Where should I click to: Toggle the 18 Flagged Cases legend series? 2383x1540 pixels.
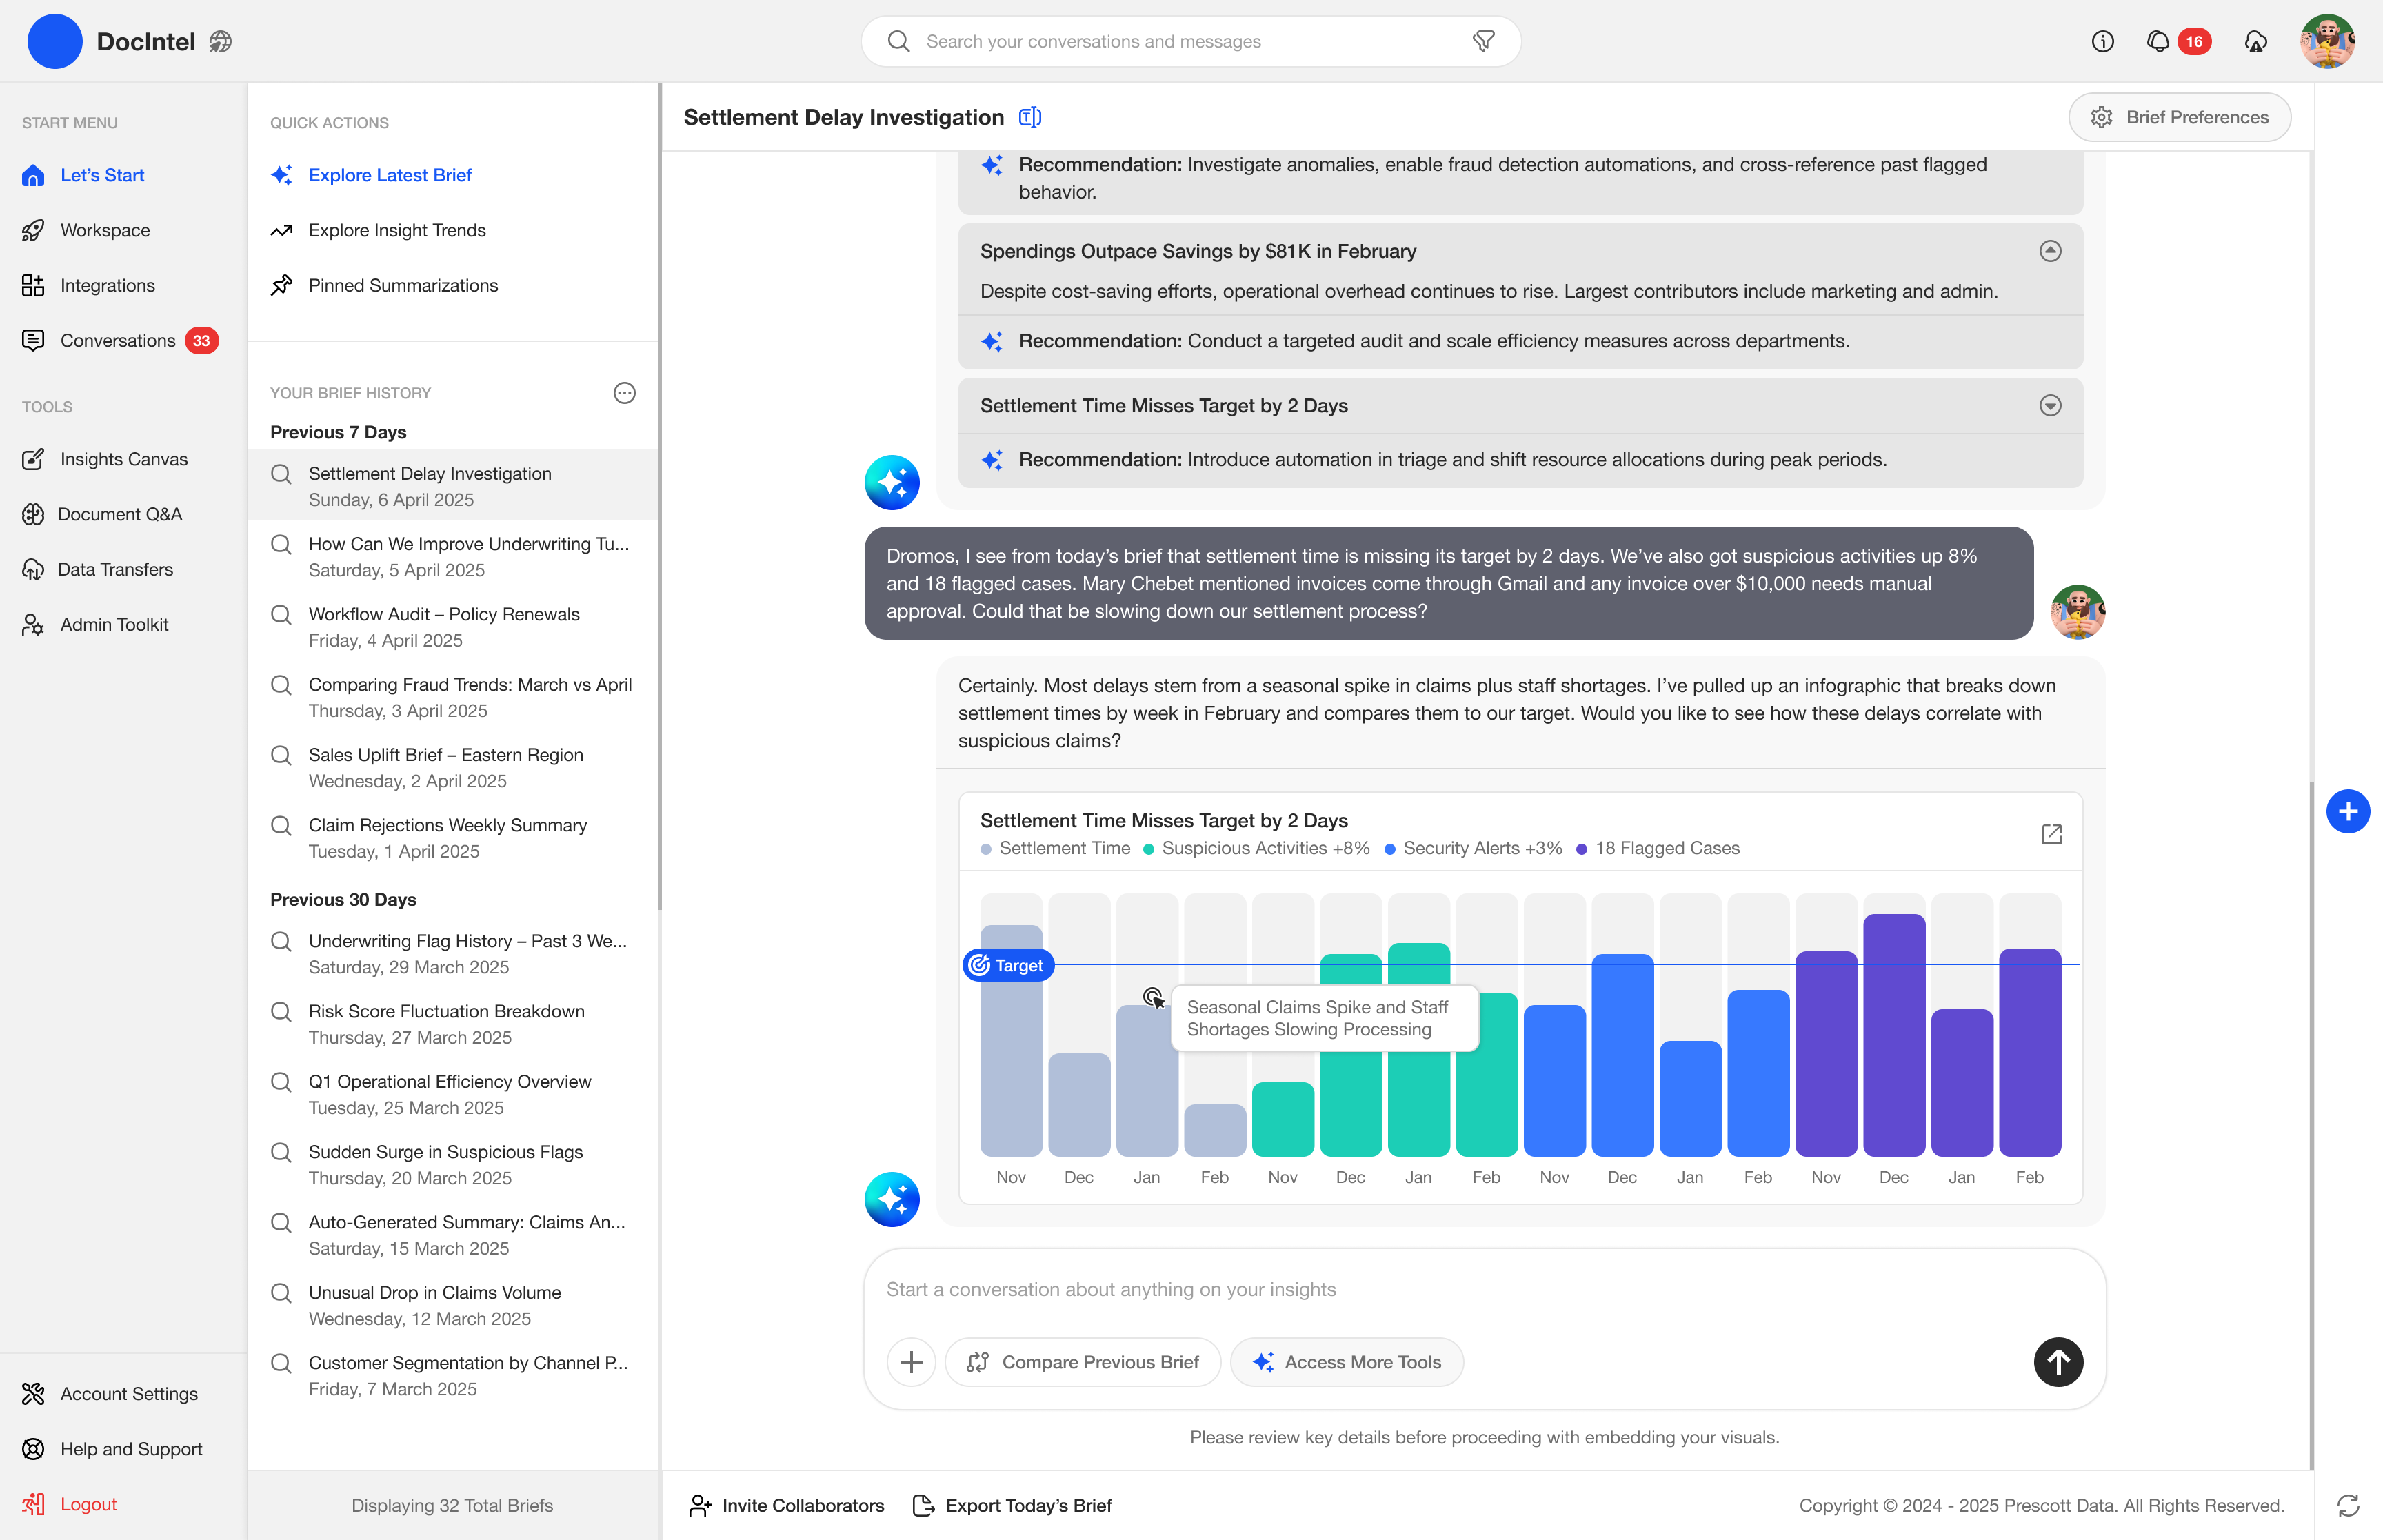[1658, 848]
